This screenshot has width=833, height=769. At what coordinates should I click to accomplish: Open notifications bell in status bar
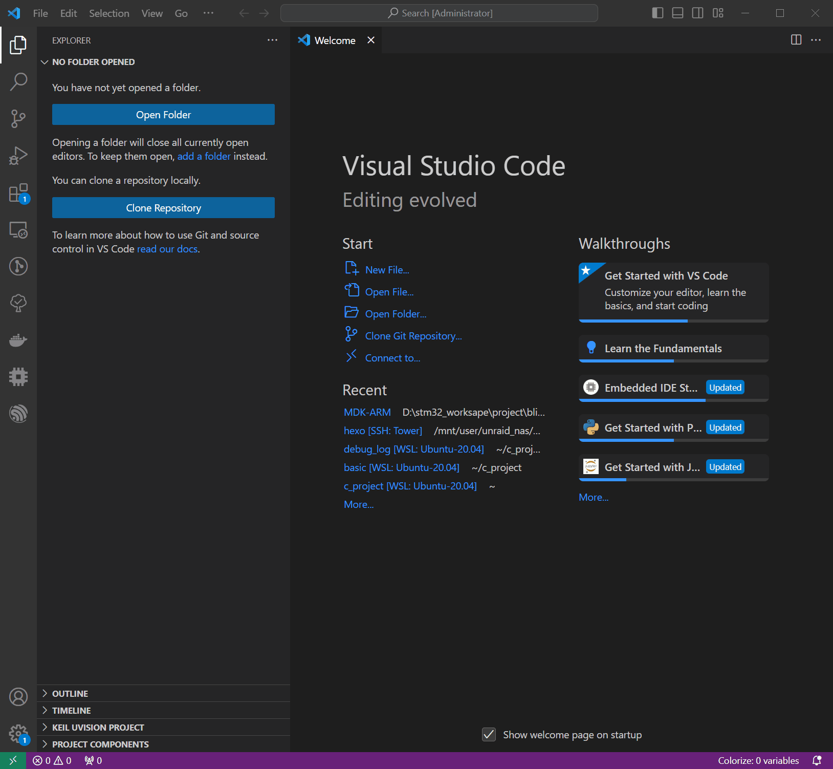click(x=817, y=760)
